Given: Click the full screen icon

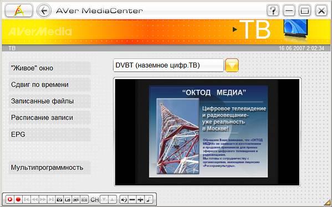Looking at the screenshot, I should (84, 199).
